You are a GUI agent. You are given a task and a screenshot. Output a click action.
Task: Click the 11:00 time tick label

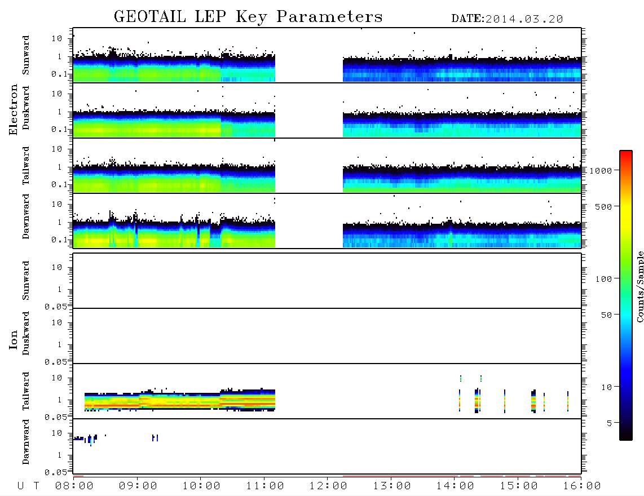tap(265, 486)
